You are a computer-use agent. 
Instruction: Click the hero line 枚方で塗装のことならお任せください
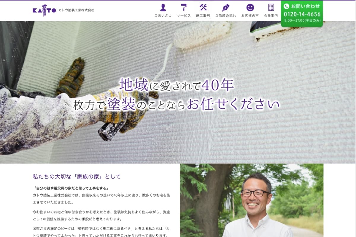(177, 104)
